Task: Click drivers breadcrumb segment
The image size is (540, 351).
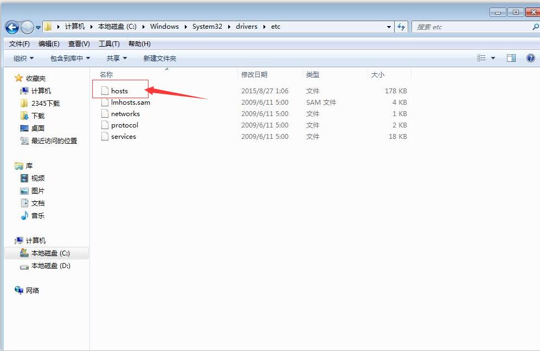Action: (247, 27)
